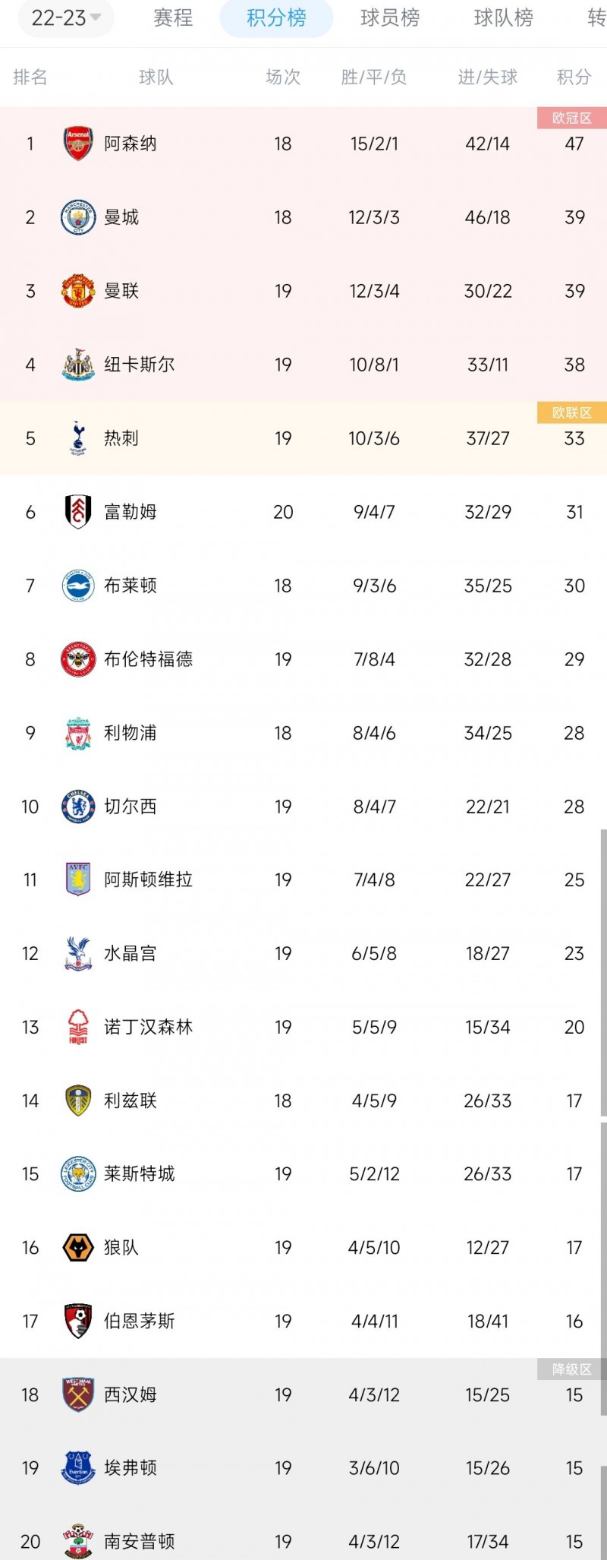Screen dimensions: 607x1560
Task: Open the 布莱顿 team name link
Action: (131, 586)
